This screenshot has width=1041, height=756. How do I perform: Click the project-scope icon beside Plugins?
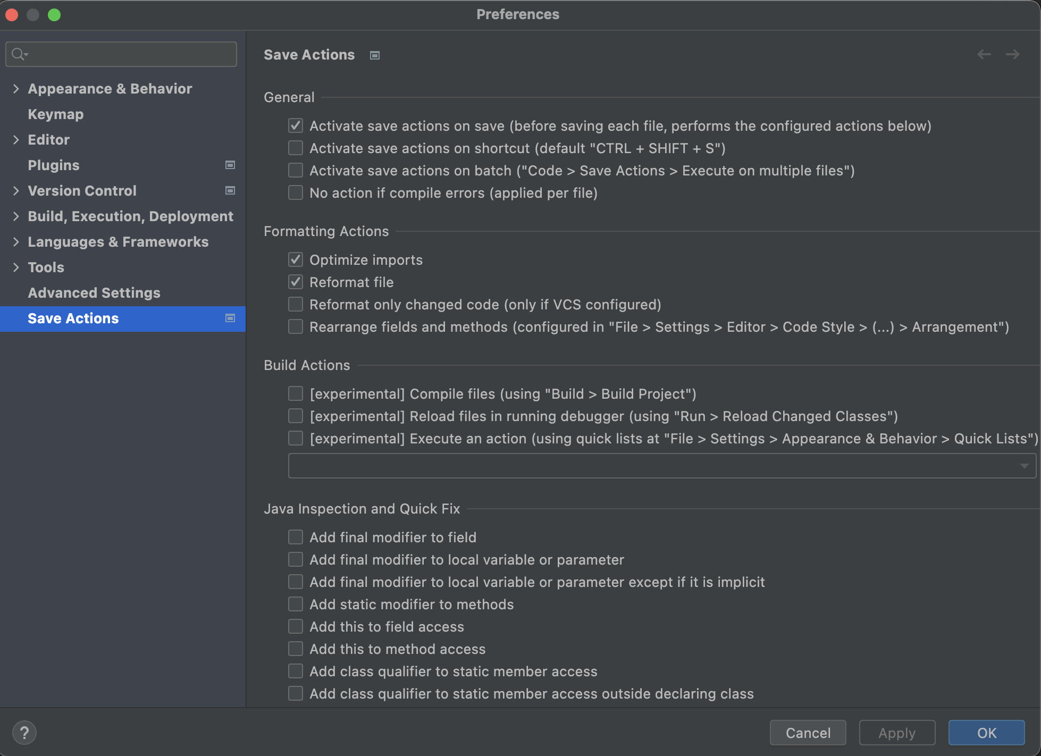click(x=230, y=165)
